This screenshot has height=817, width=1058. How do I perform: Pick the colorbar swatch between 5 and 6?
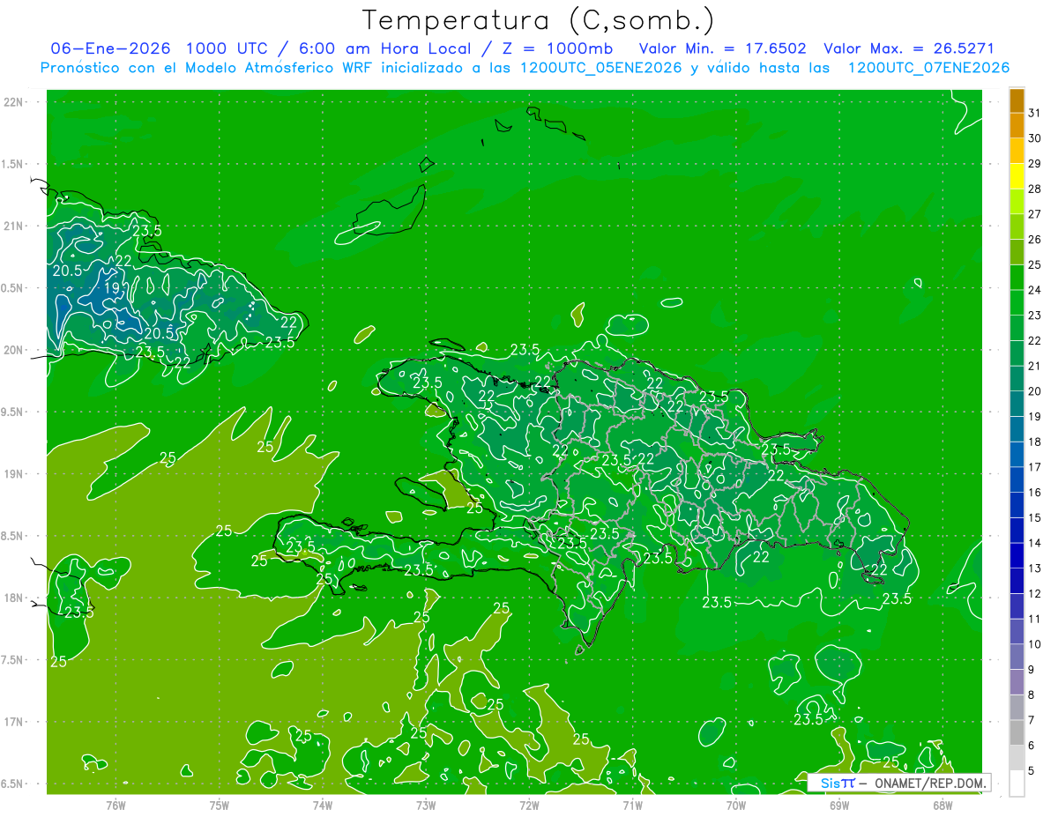click(x=1017, y=759)
